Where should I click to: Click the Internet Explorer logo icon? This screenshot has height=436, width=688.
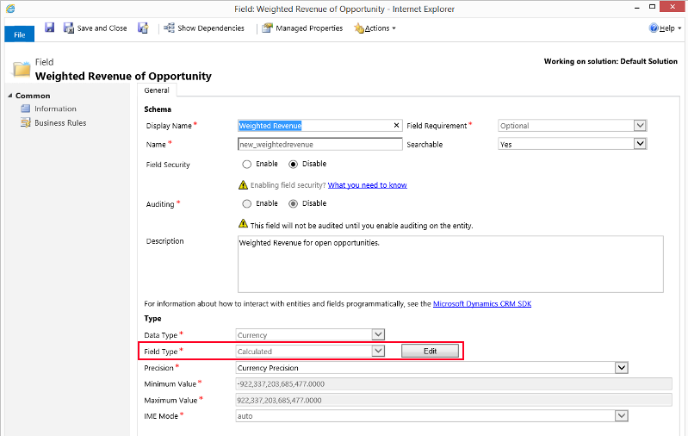pos(10,9)
